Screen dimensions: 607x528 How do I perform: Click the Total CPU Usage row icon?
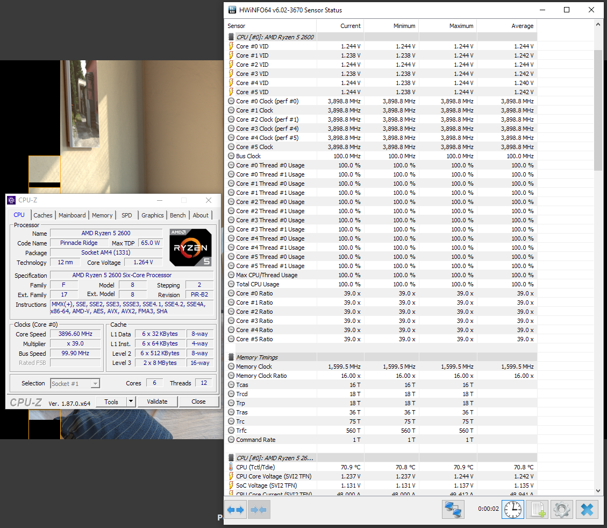(231, 284)
